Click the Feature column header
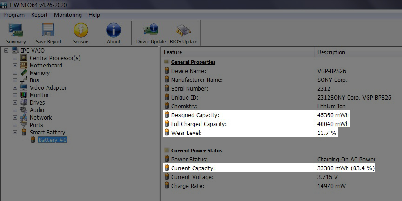This screenshot has width=402, height=201. 238,52
